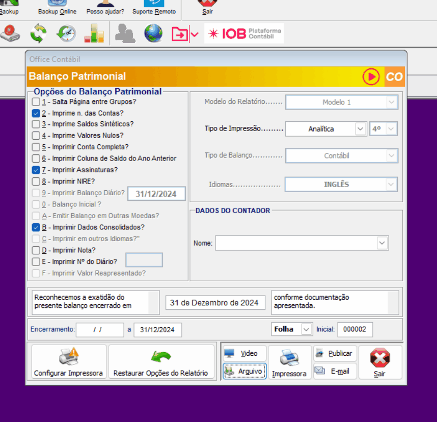Click Sair red X button in dialog

[x=379, y=362]
